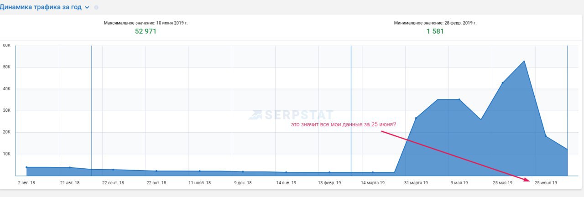The image size is (584, 197).
Task: Click label Минимальное значение: 28 февр. 2019 г.
Action: (435, 23)
